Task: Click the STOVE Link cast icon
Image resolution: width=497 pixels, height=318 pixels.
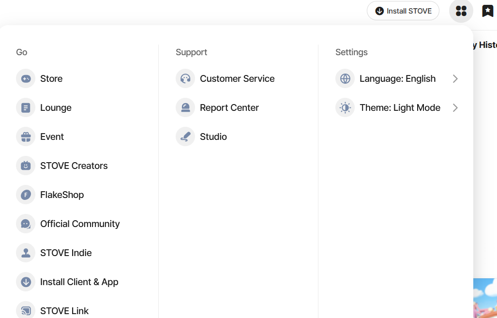Action: [x=26, y=310]
